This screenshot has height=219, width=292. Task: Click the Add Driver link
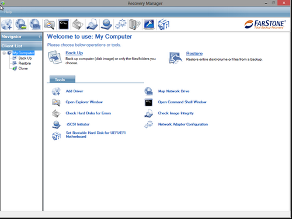[x=74, y=91]
